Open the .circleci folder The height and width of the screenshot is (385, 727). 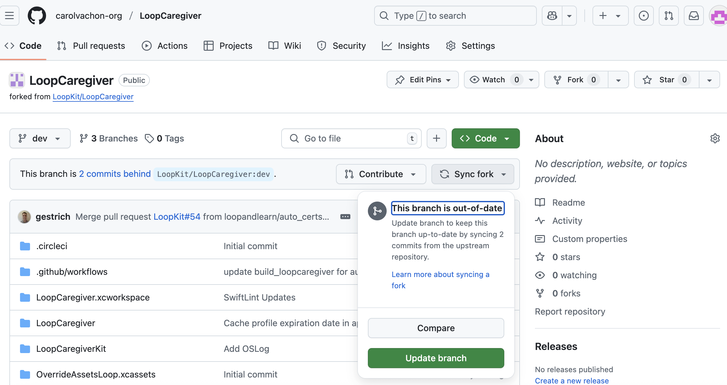tap(52, 246)
